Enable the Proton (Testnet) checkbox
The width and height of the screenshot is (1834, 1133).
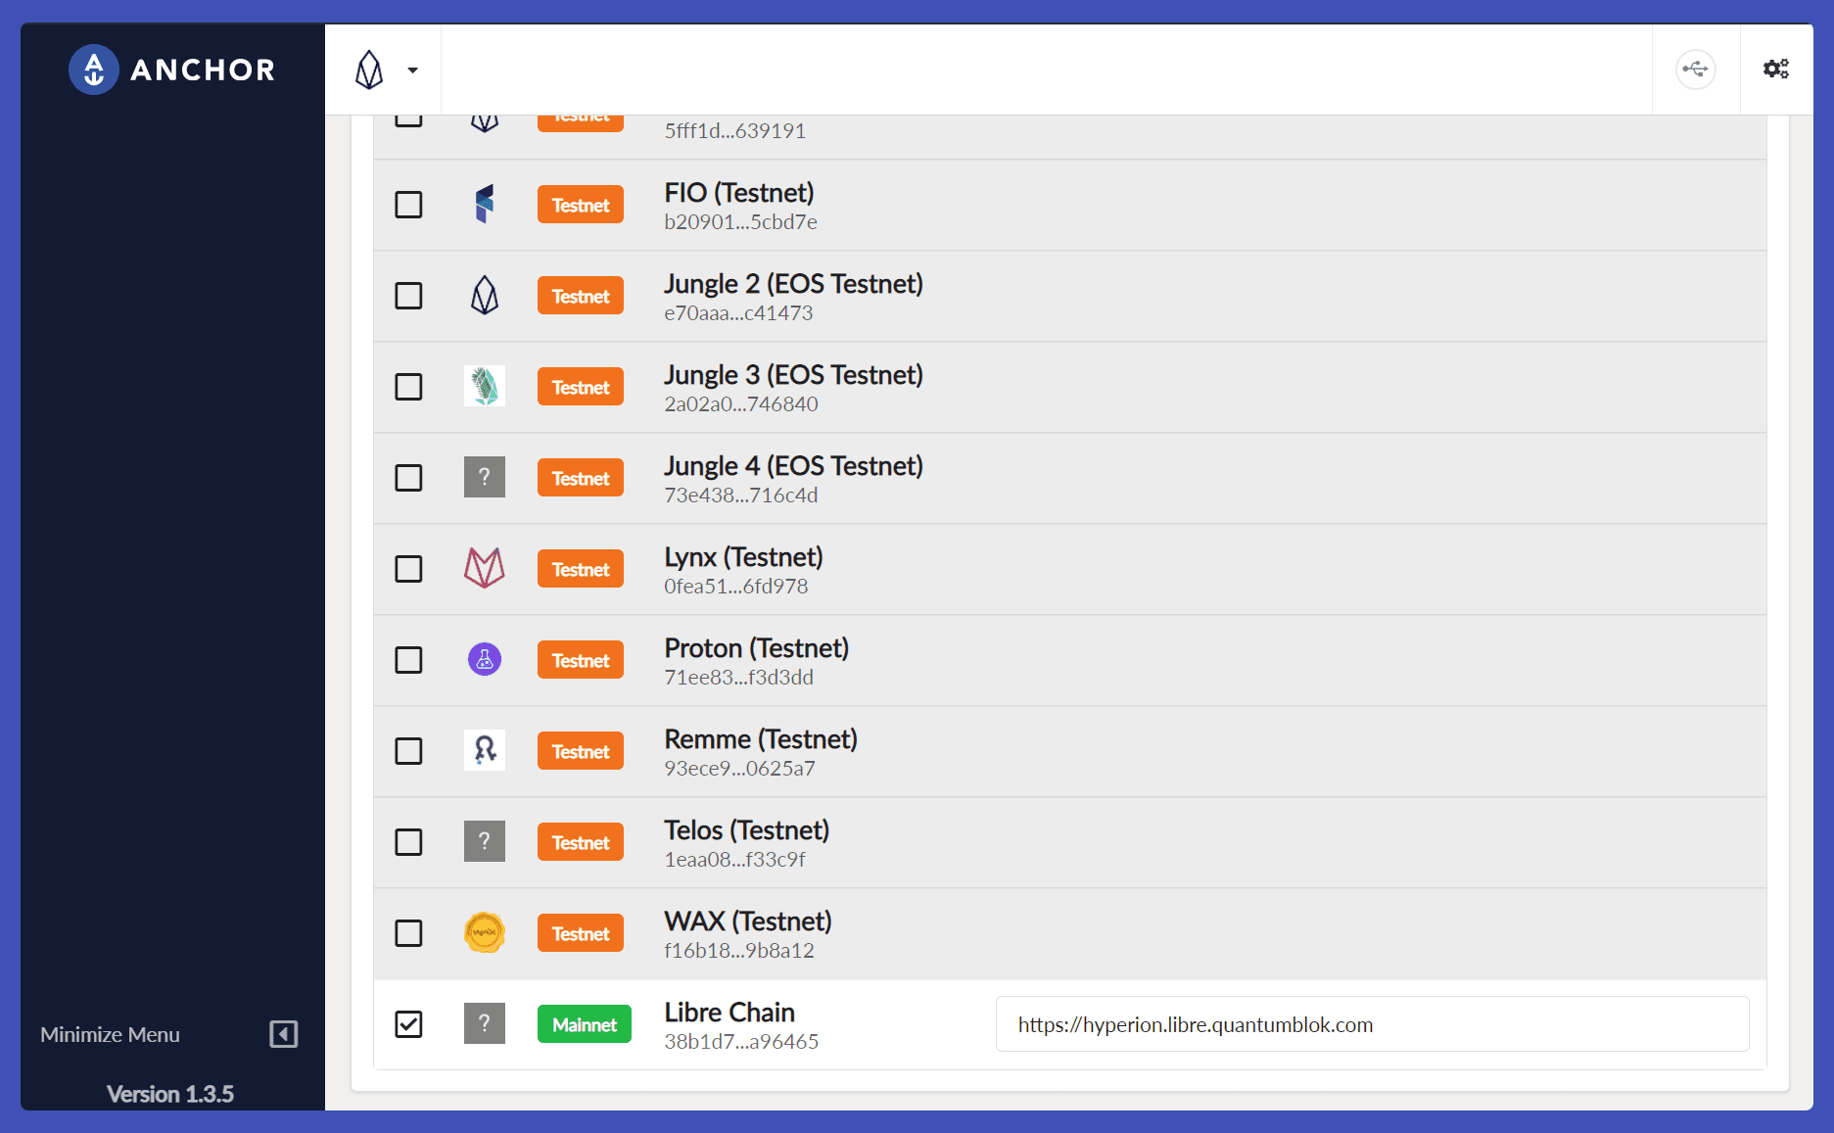(x=408, y=660)
